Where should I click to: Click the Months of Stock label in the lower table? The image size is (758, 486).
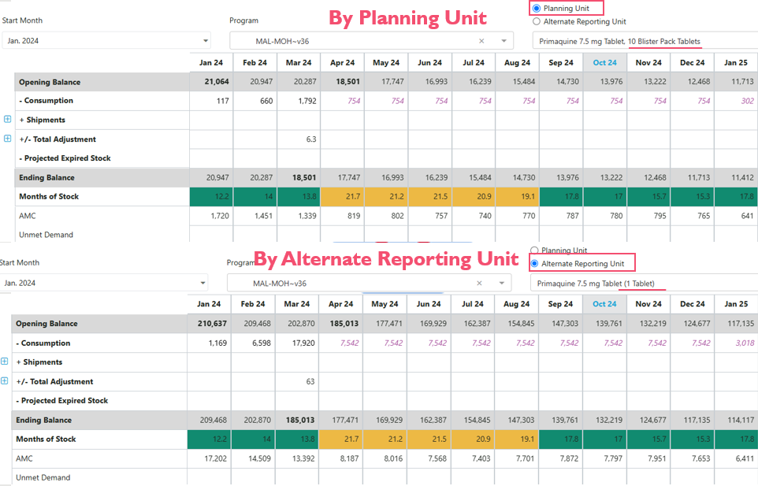pyautogui.click(x=46, y=440)
